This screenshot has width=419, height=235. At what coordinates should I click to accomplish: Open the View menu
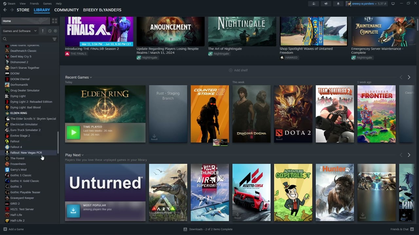pos(23,4)
